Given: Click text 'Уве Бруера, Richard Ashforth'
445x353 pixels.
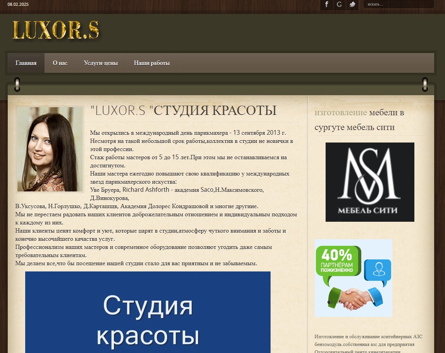Looking at the screenshot, I should [130, 190].
